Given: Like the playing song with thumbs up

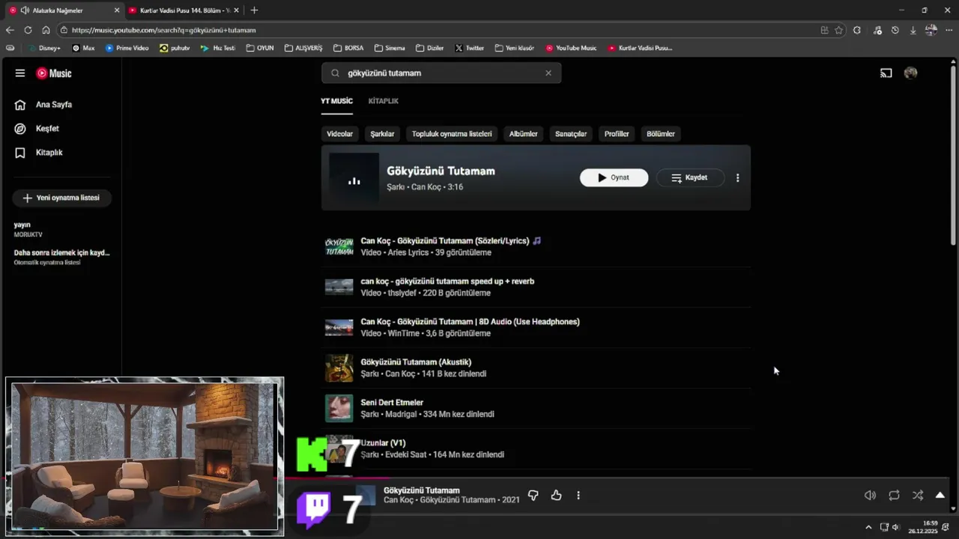Looking at the screenshot, I should coord(556,496).
